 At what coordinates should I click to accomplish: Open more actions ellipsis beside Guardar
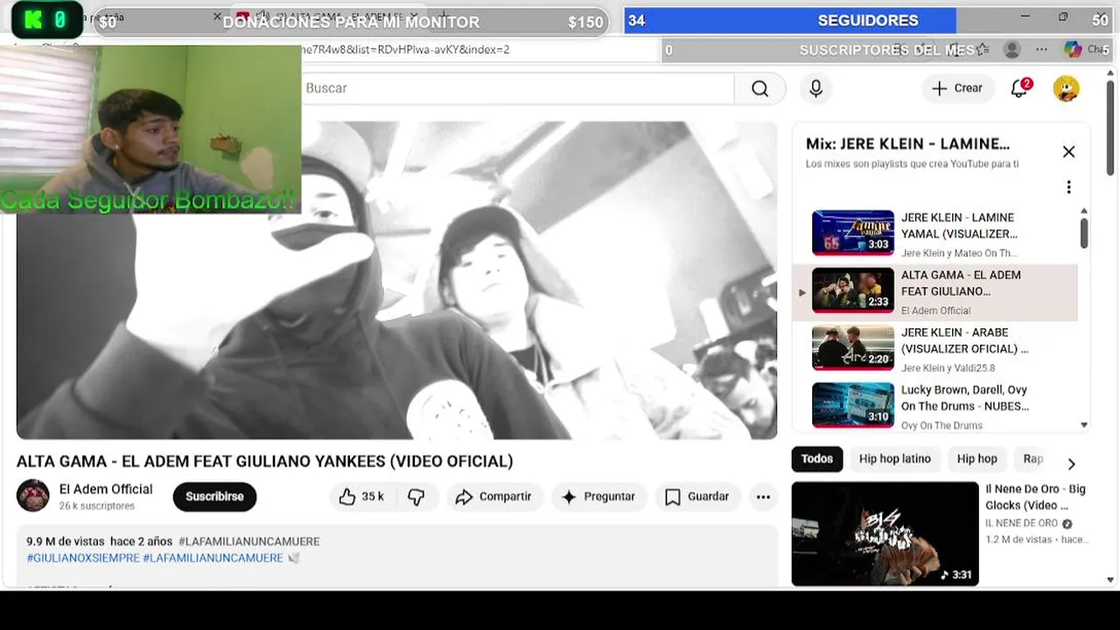763,497
